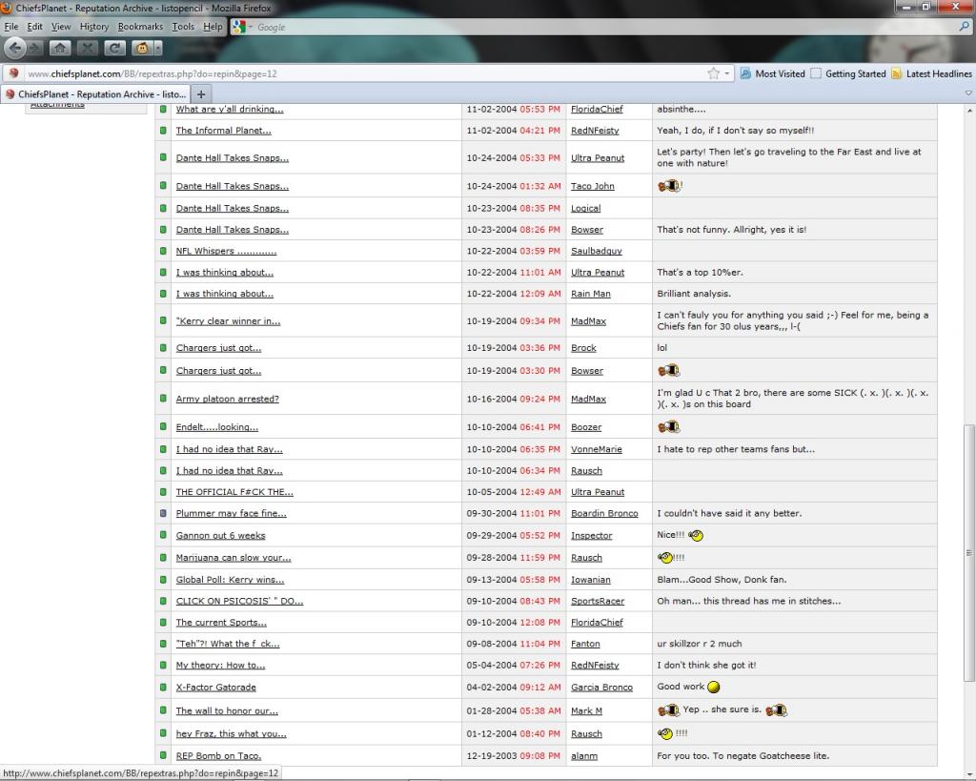The height and width of the screenshot is (781, 976).
Task: Open the Help menu
Action: [213, 26]
